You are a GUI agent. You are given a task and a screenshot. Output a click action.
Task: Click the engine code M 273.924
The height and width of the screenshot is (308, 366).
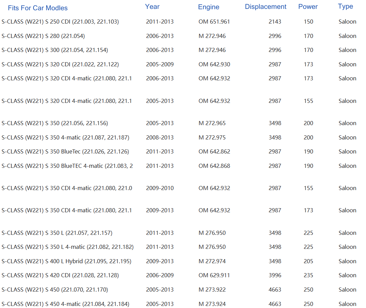point(212,304)
